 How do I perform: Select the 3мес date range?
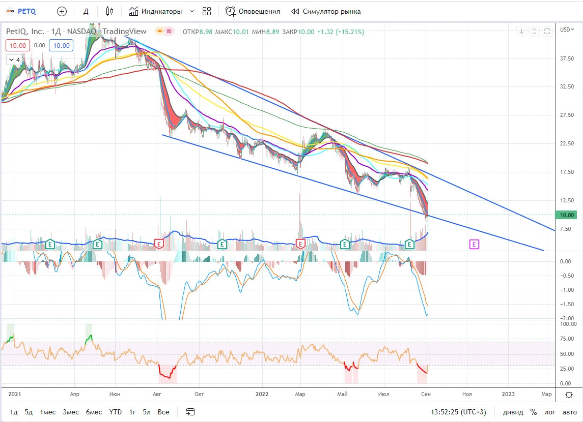tap(71, 412)
